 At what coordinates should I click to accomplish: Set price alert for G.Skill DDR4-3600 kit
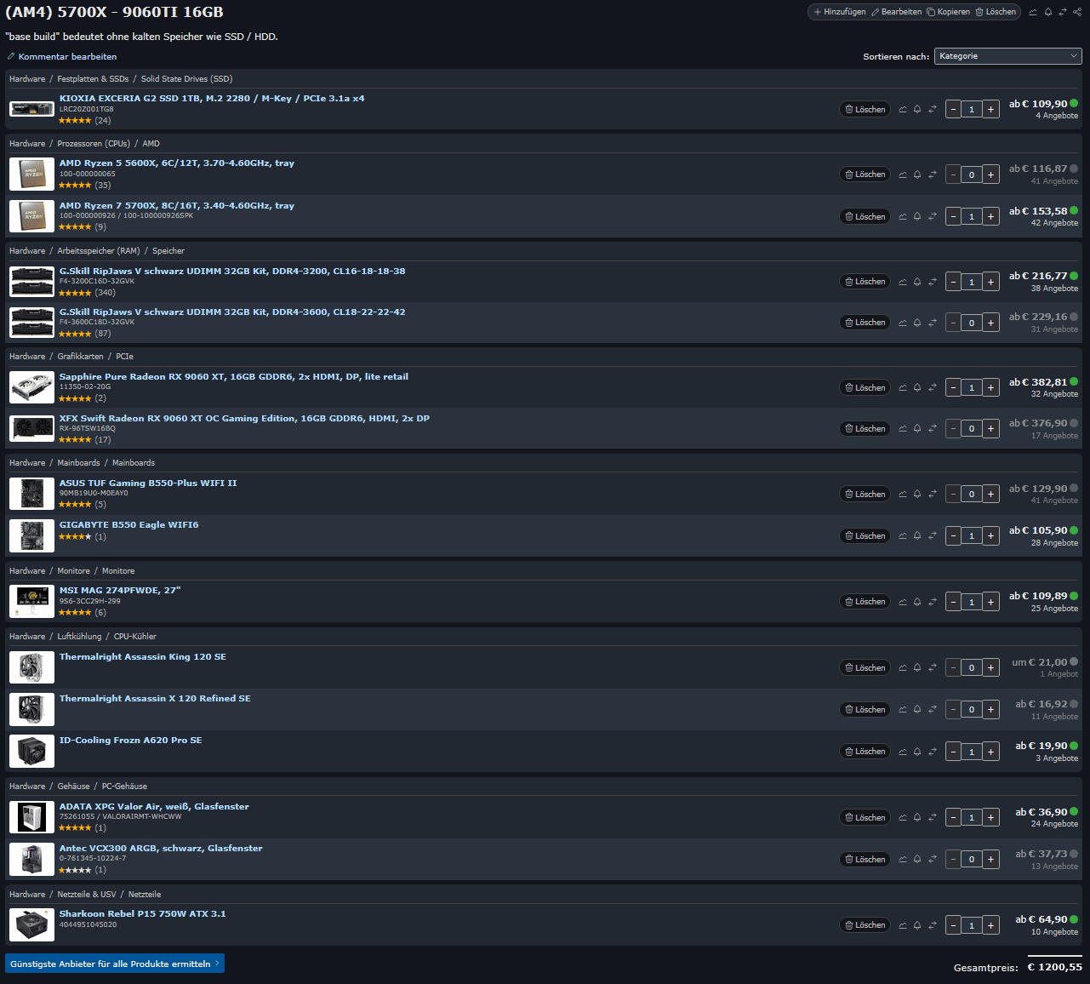(917, 323)
